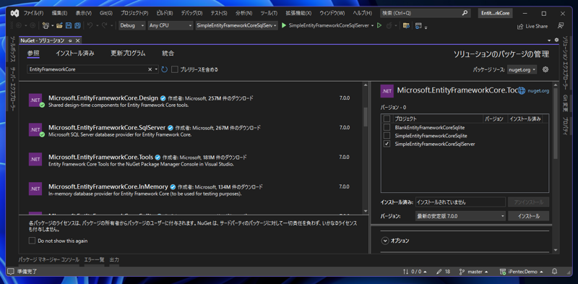This screenshot has height=284, width=578.
Task: Select the Microsoft.EntityFrameworkCore.SqlServer package row
Action: coord(191,131)
